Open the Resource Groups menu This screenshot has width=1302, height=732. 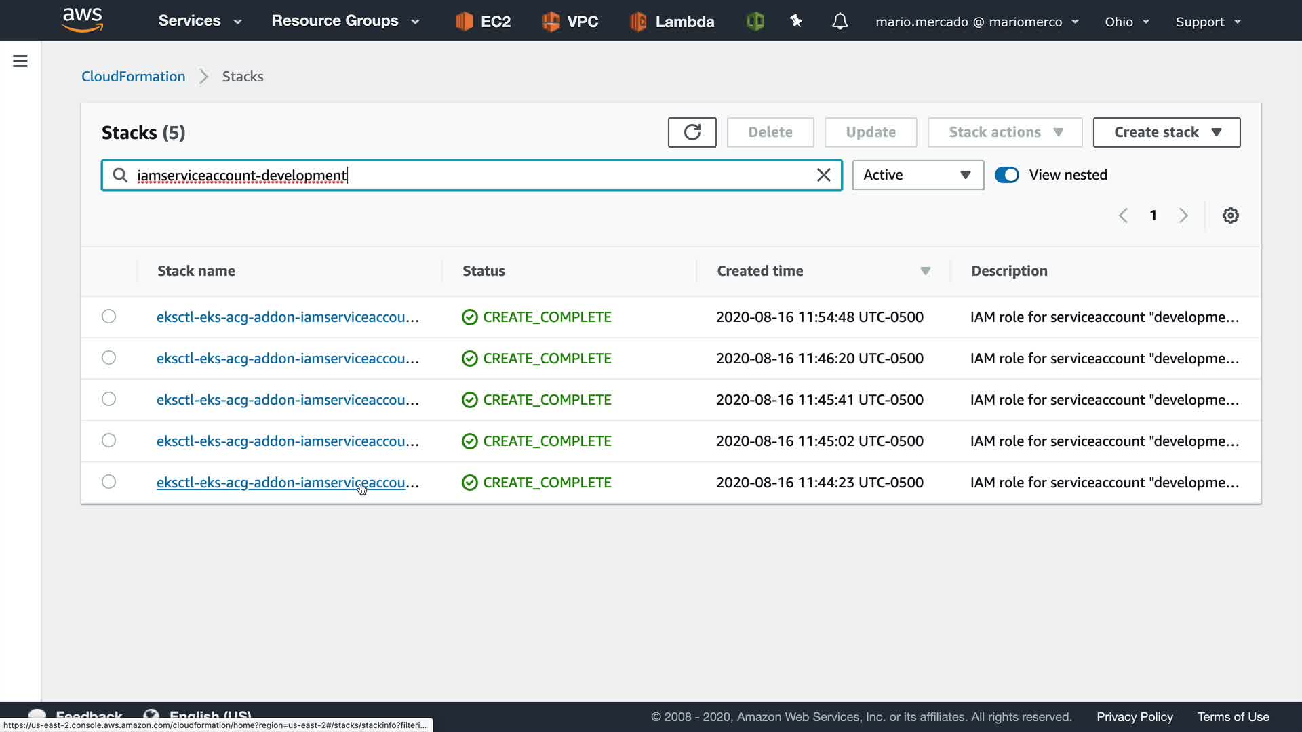point(345,21)
